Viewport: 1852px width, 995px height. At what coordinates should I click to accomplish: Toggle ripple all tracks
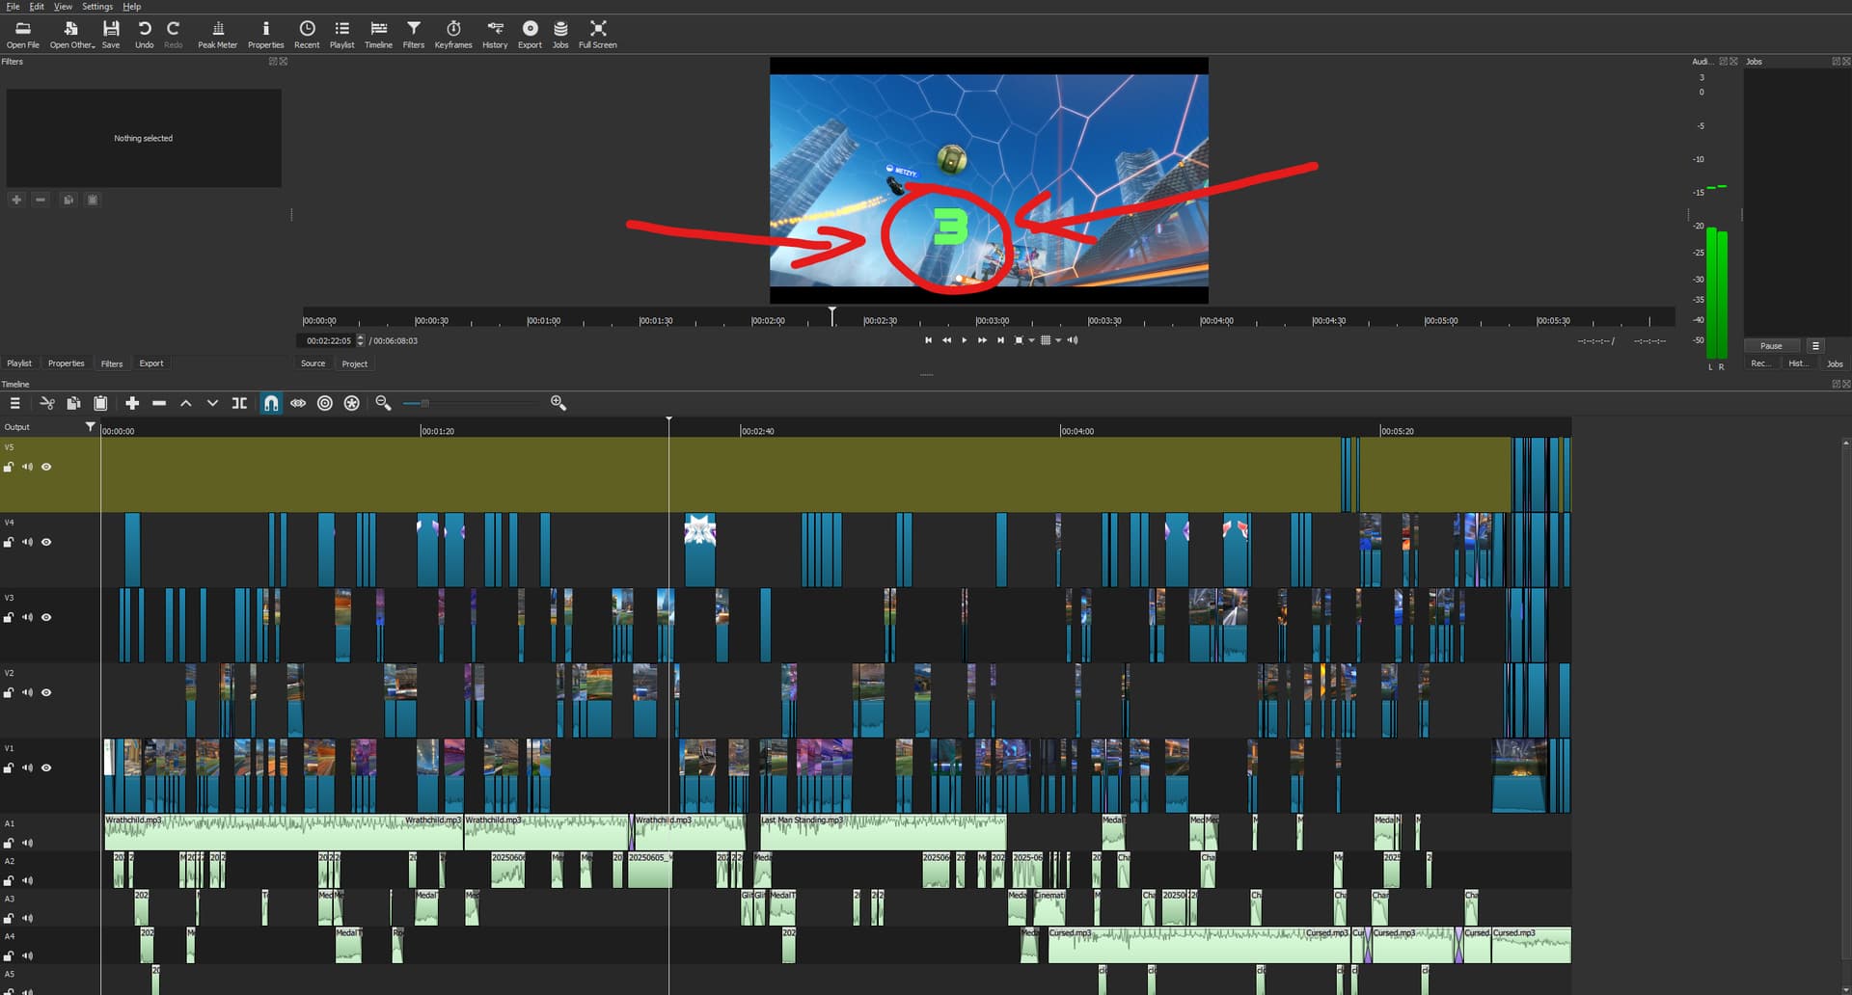[x=352, y=403]
